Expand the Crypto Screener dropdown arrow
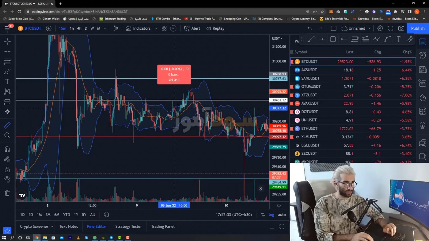The image size is (429, 241). click(52, 227)
